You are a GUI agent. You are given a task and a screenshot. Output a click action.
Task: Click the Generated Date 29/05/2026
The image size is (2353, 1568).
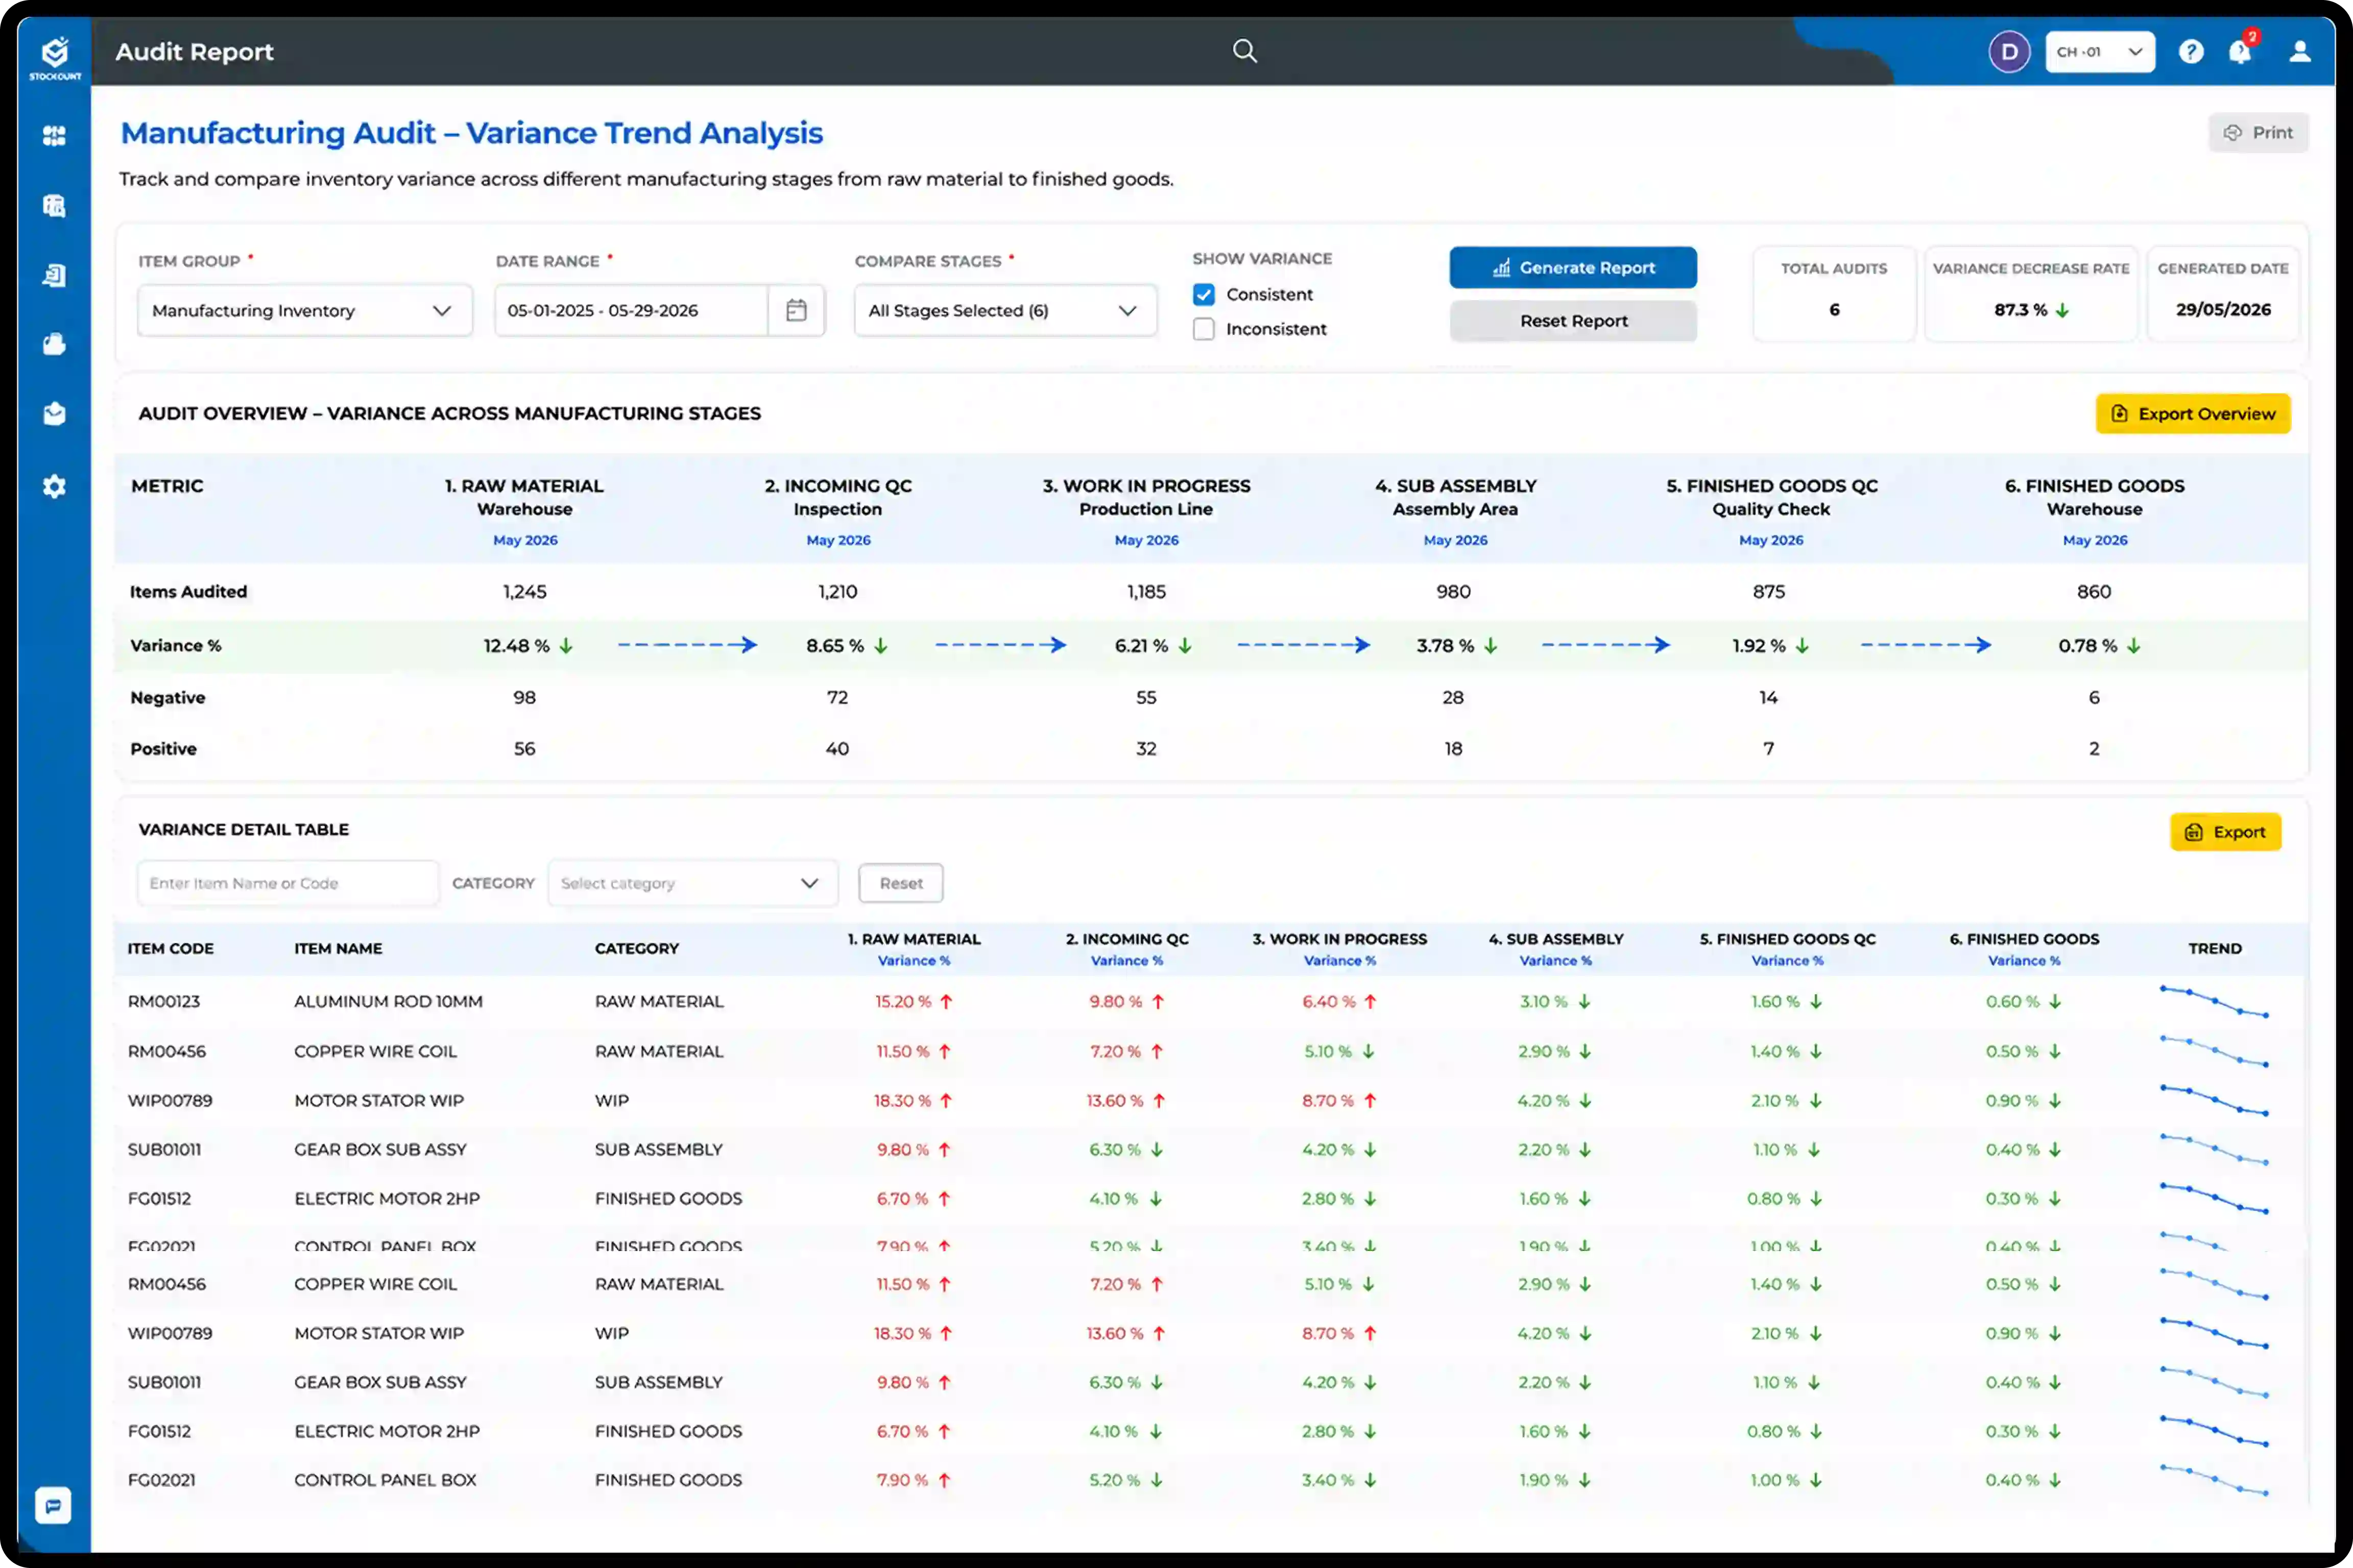tap(2223, 310)
